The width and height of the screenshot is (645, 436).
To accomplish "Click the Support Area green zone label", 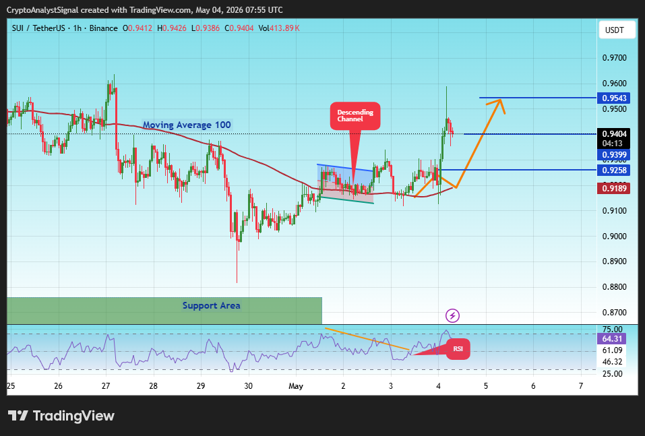I will click(212, 305).
